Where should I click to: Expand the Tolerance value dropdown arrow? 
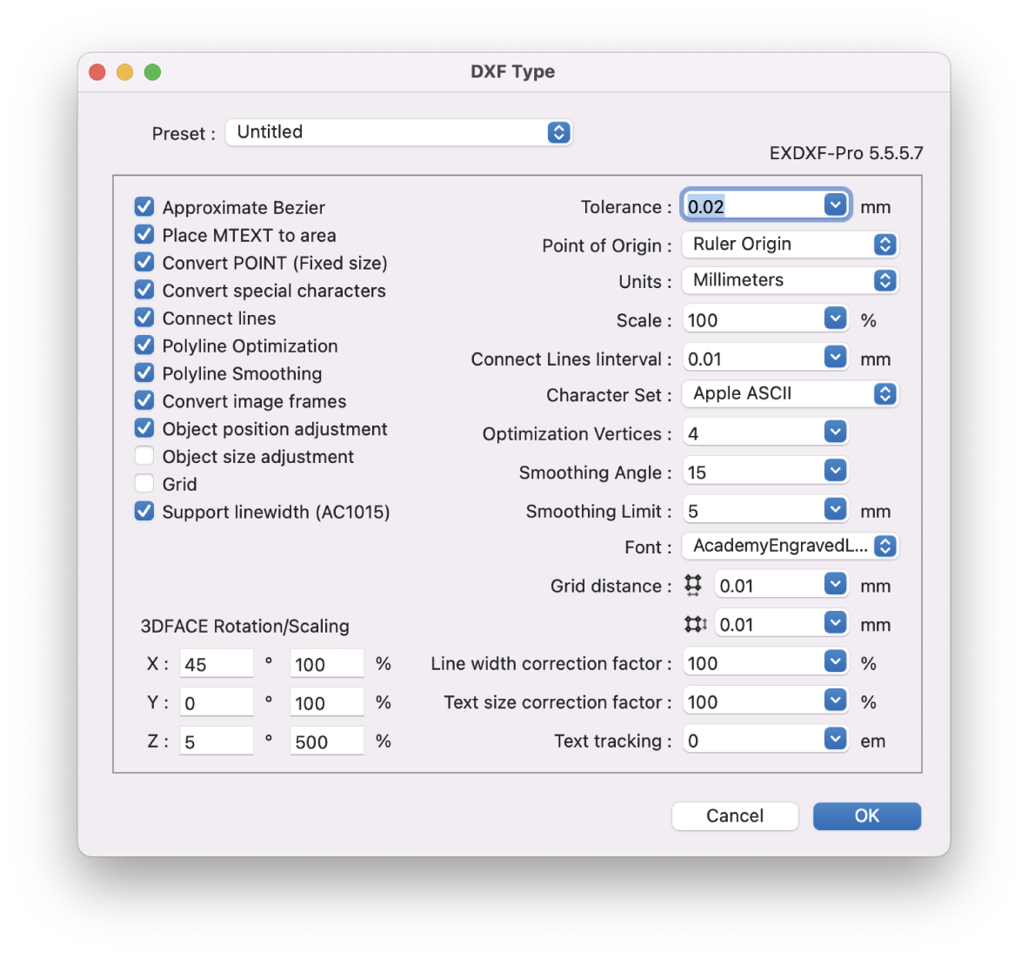[835, 205]
